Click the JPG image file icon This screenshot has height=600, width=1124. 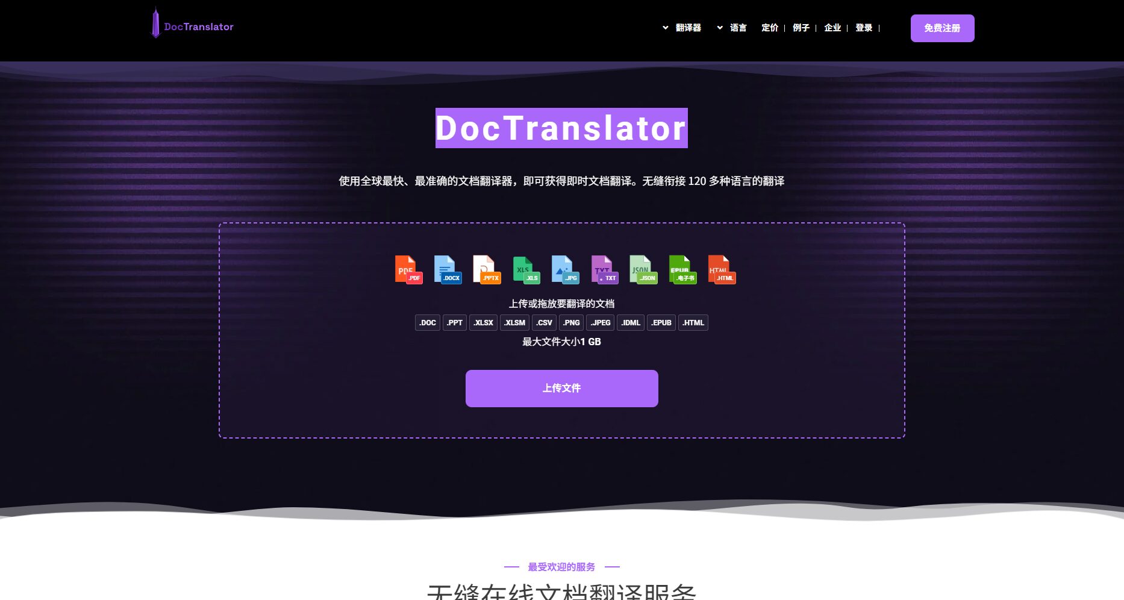point(565,269)
